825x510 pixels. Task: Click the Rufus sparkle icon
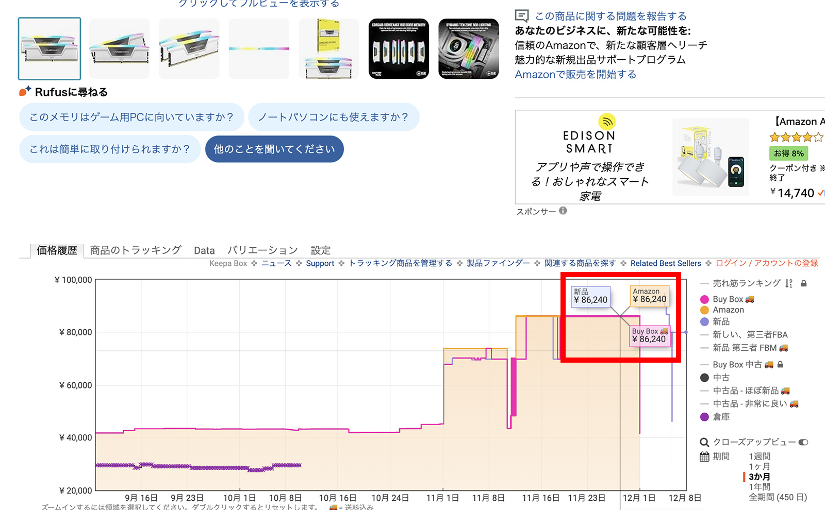point(25,92)
